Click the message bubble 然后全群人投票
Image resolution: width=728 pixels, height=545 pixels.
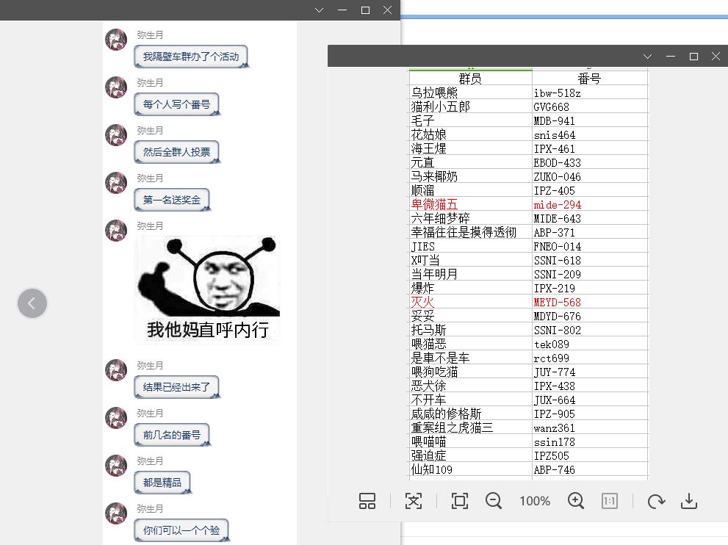[x=176, y=152]
